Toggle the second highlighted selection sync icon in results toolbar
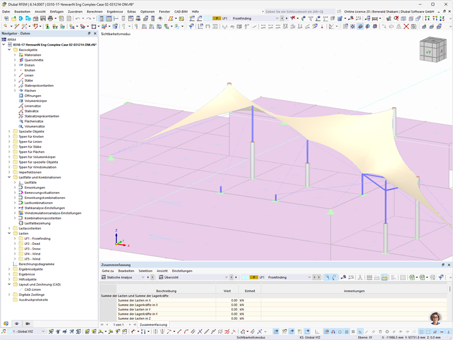The width and height of the screenshot is (453, 340). click(334, 277)
